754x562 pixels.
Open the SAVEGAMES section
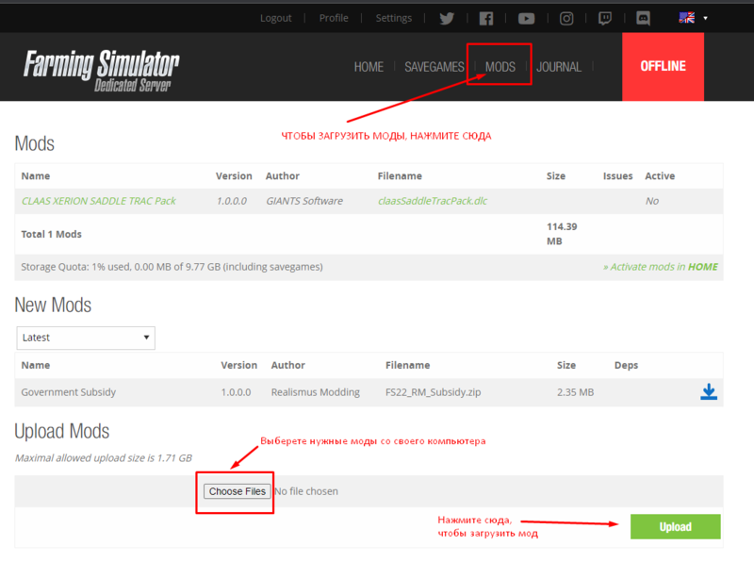434,67
